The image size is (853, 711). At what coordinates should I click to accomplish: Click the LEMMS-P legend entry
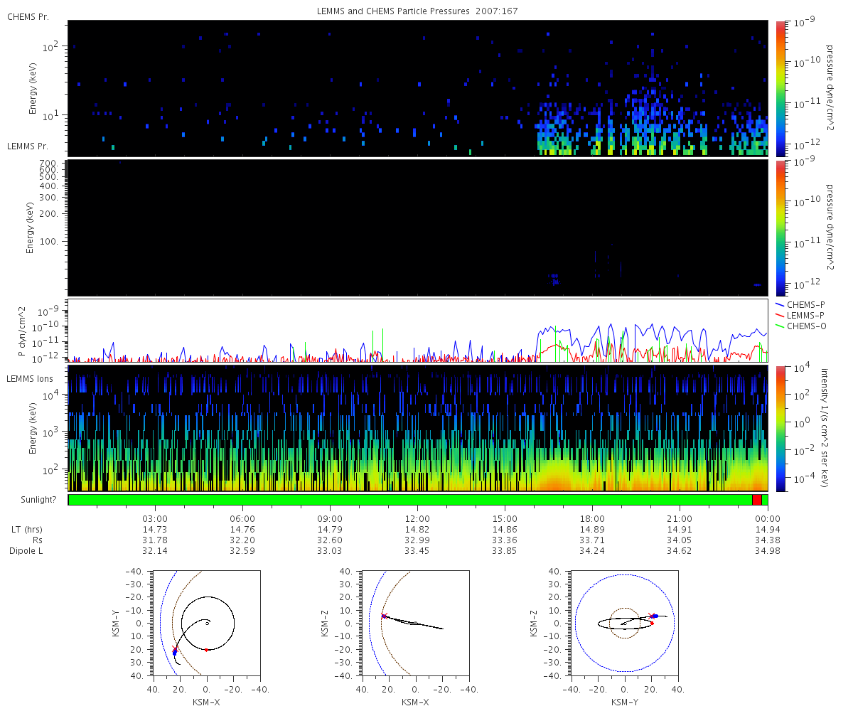[x=807, y=315]
